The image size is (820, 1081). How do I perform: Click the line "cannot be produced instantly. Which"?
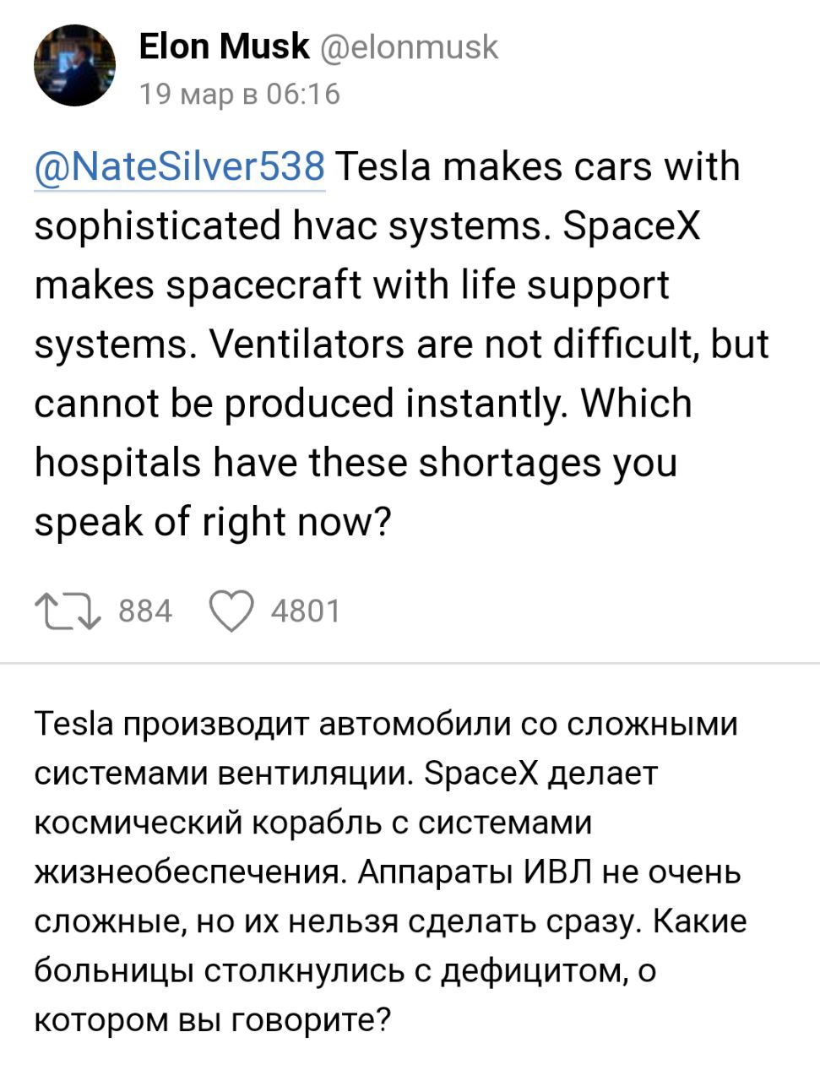point(363,404)
